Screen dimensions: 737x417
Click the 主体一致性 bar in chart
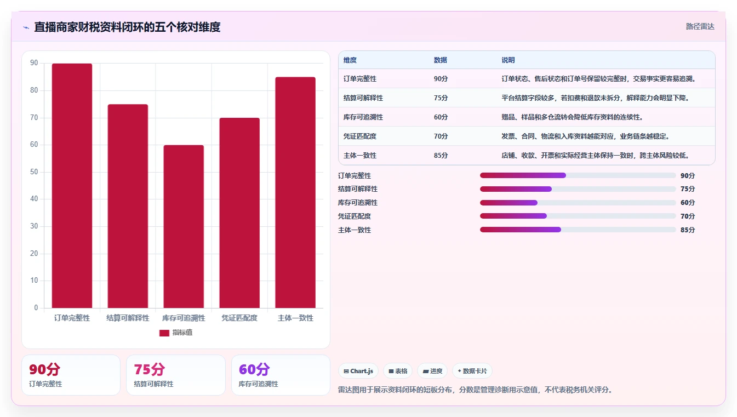(x=295, y=192)
